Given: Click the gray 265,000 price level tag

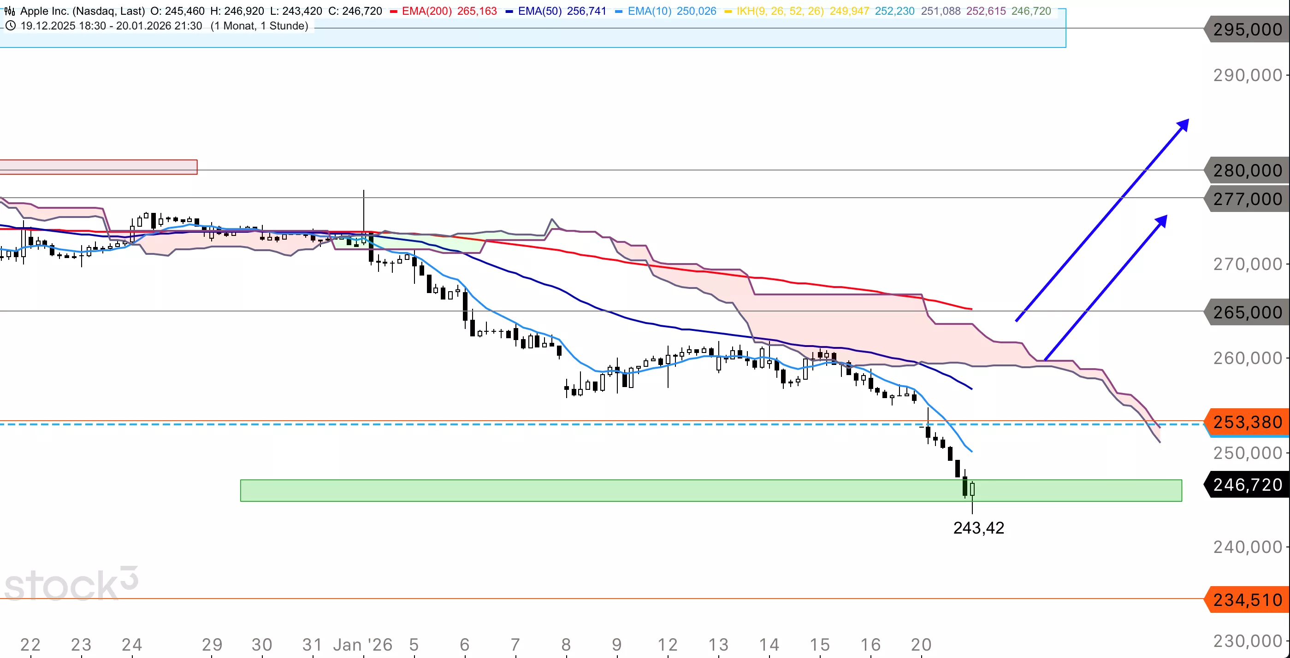Looking at the screenshot, I should point(1247,312).
